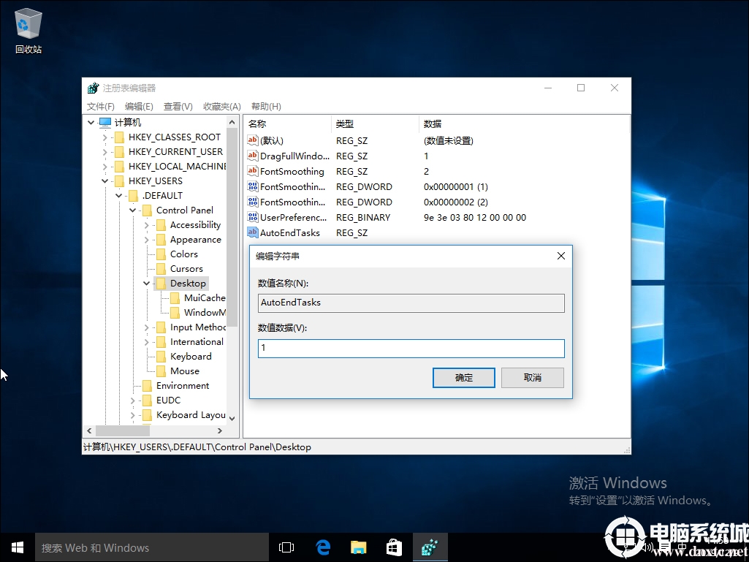The image size is (749, 562).
Task: Click the tree pane scroll right arrow
Action: click(220, 431)
